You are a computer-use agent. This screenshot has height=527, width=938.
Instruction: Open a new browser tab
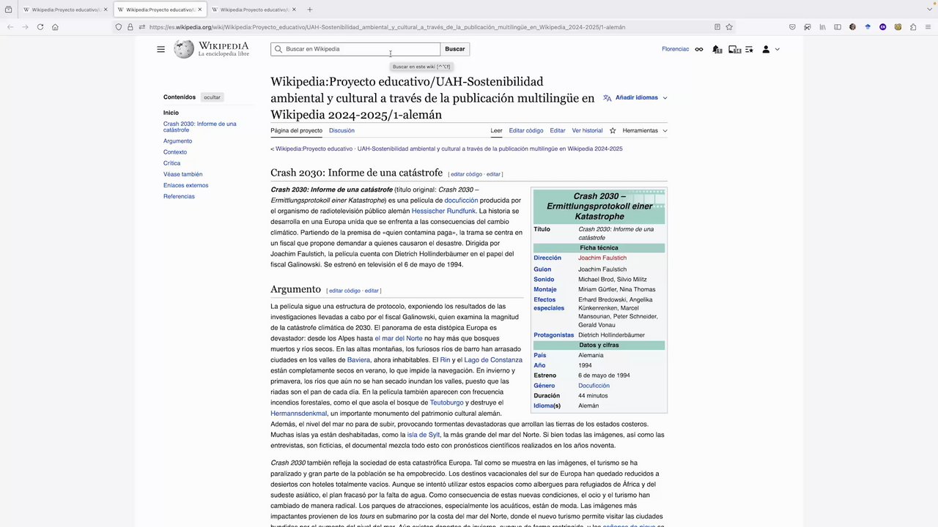tap(309, 10)
